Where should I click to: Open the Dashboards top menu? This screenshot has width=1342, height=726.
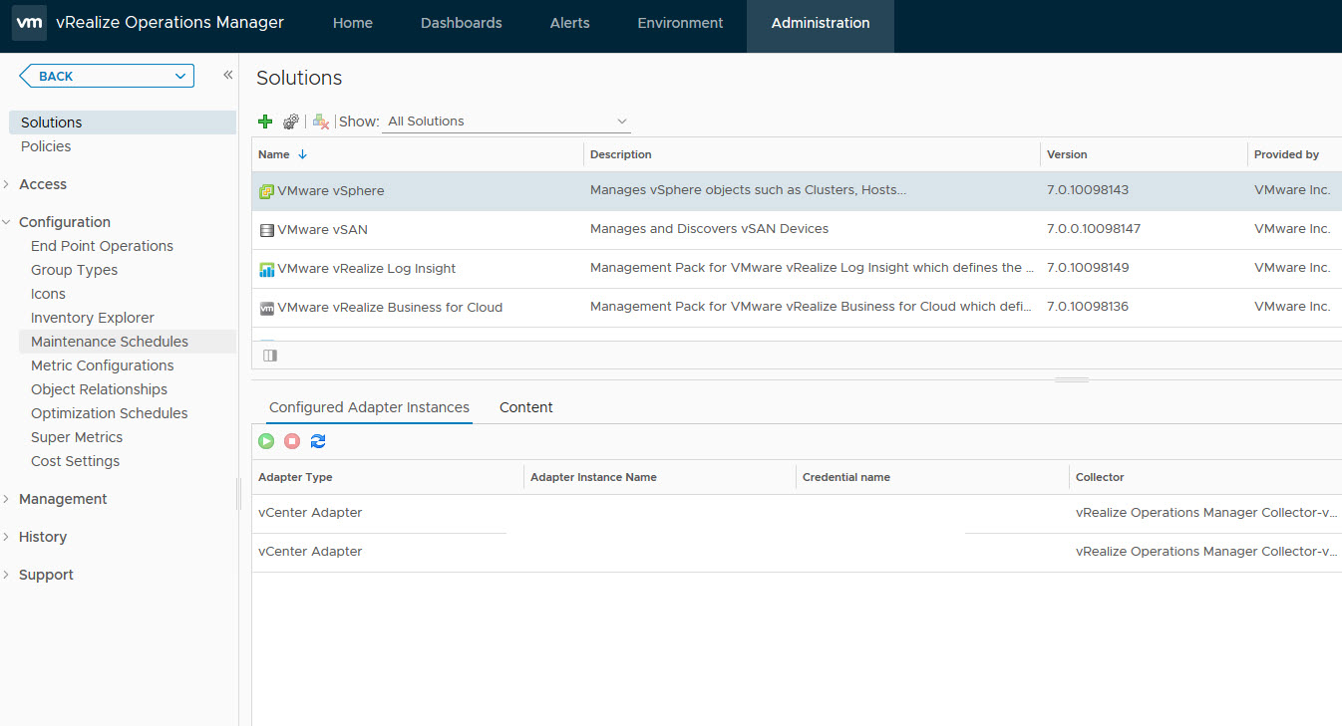(x=461, y=23)
